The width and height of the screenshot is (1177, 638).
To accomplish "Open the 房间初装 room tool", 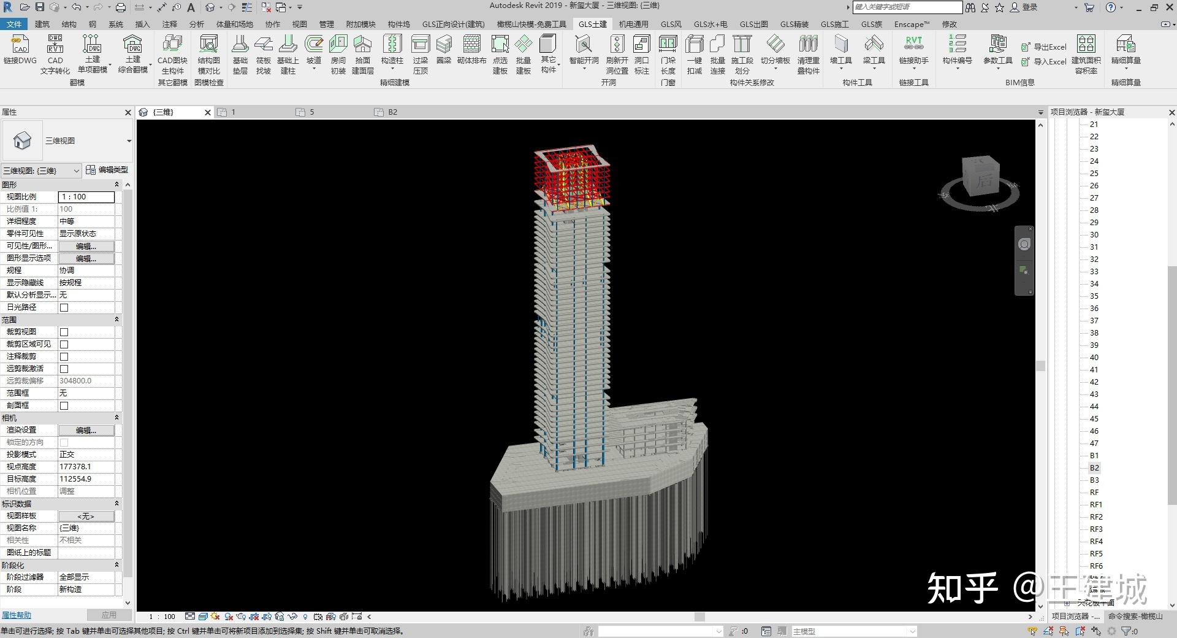I will 338,54.
